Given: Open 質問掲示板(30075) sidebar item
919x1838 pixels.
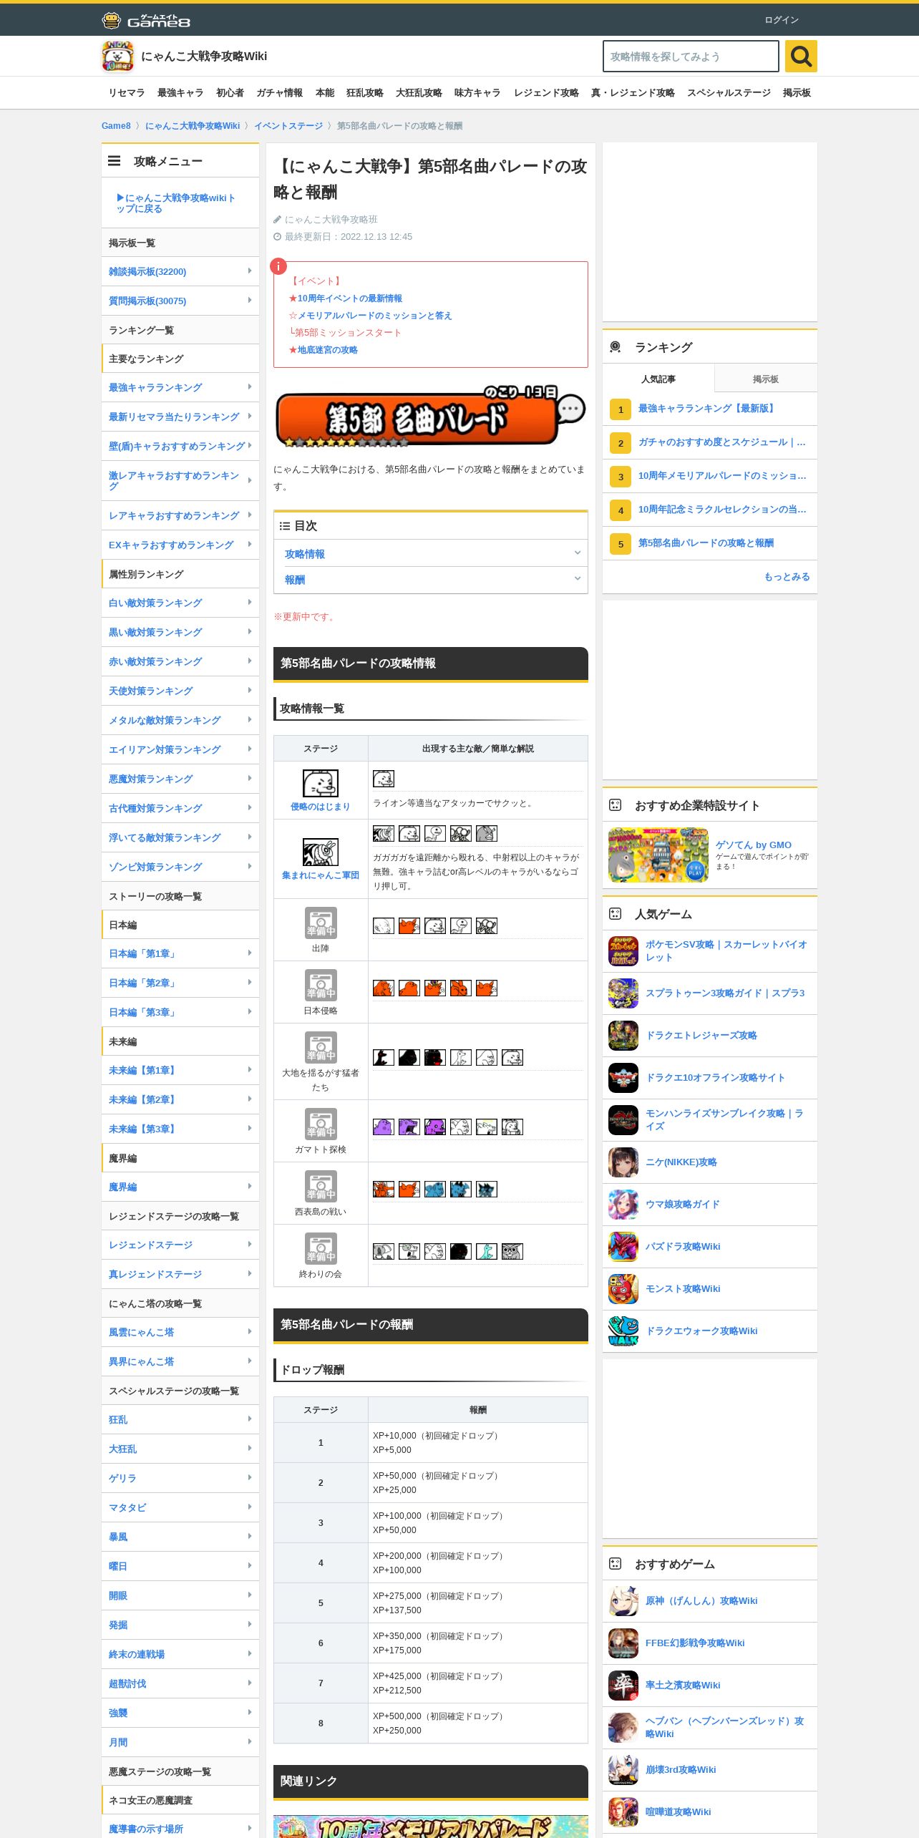Looking at the screenshot, I should coord(180,301).
